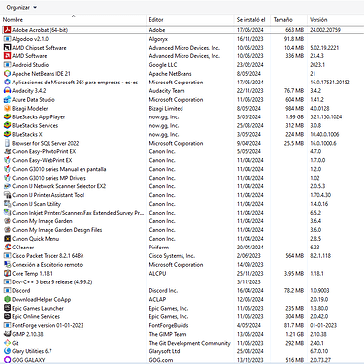Select the Bizagi Modeler icon

[7, 109]
